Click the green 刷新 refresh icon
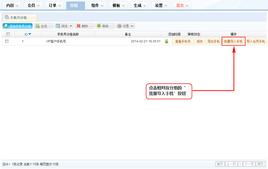Screen dimensions: 268x169 [x=99, y=26]
